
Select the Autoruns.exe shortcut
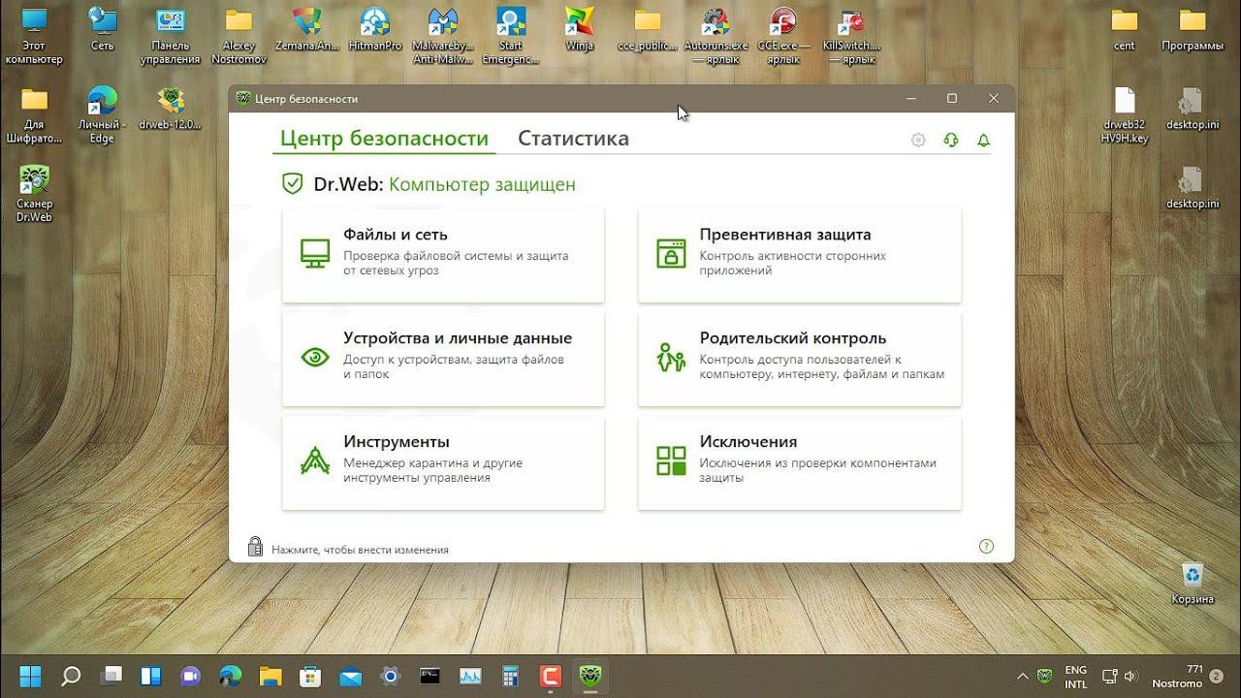(x=716, y=36)
